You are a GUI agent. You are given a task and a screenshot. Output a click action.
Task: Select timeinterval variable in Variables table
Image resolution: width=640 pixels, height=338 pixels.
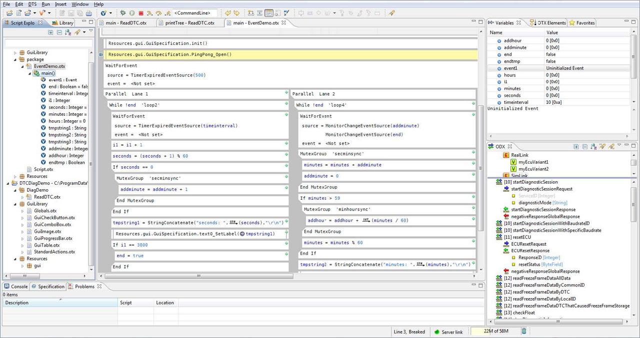[x=559, y=102]
